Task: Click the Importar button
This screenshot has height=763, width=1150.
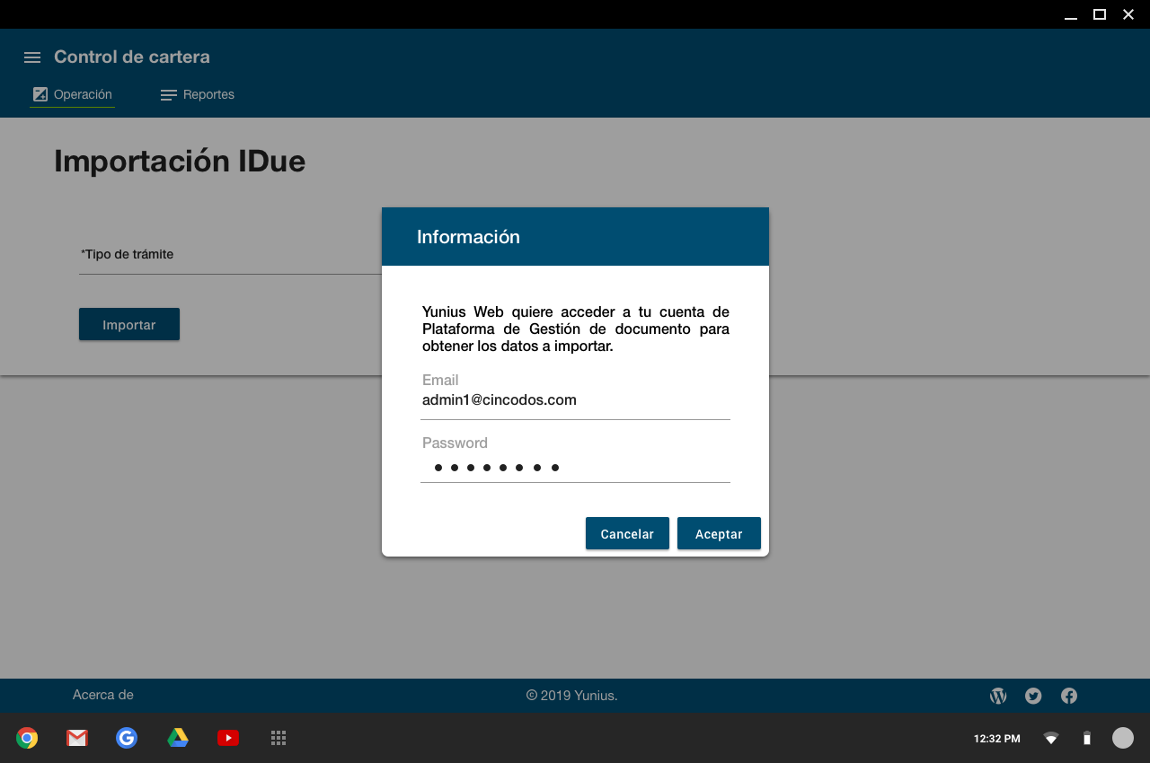Action: (129, 325)
